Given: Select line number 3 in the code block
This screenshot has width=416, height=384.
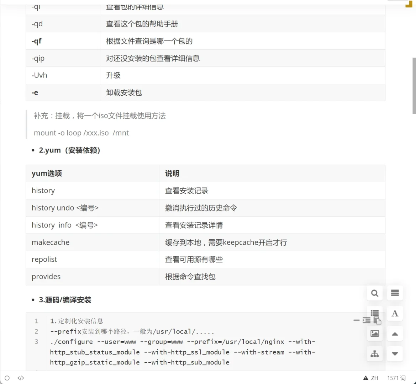Looking at the screenshot, I should tap(36, 342).
